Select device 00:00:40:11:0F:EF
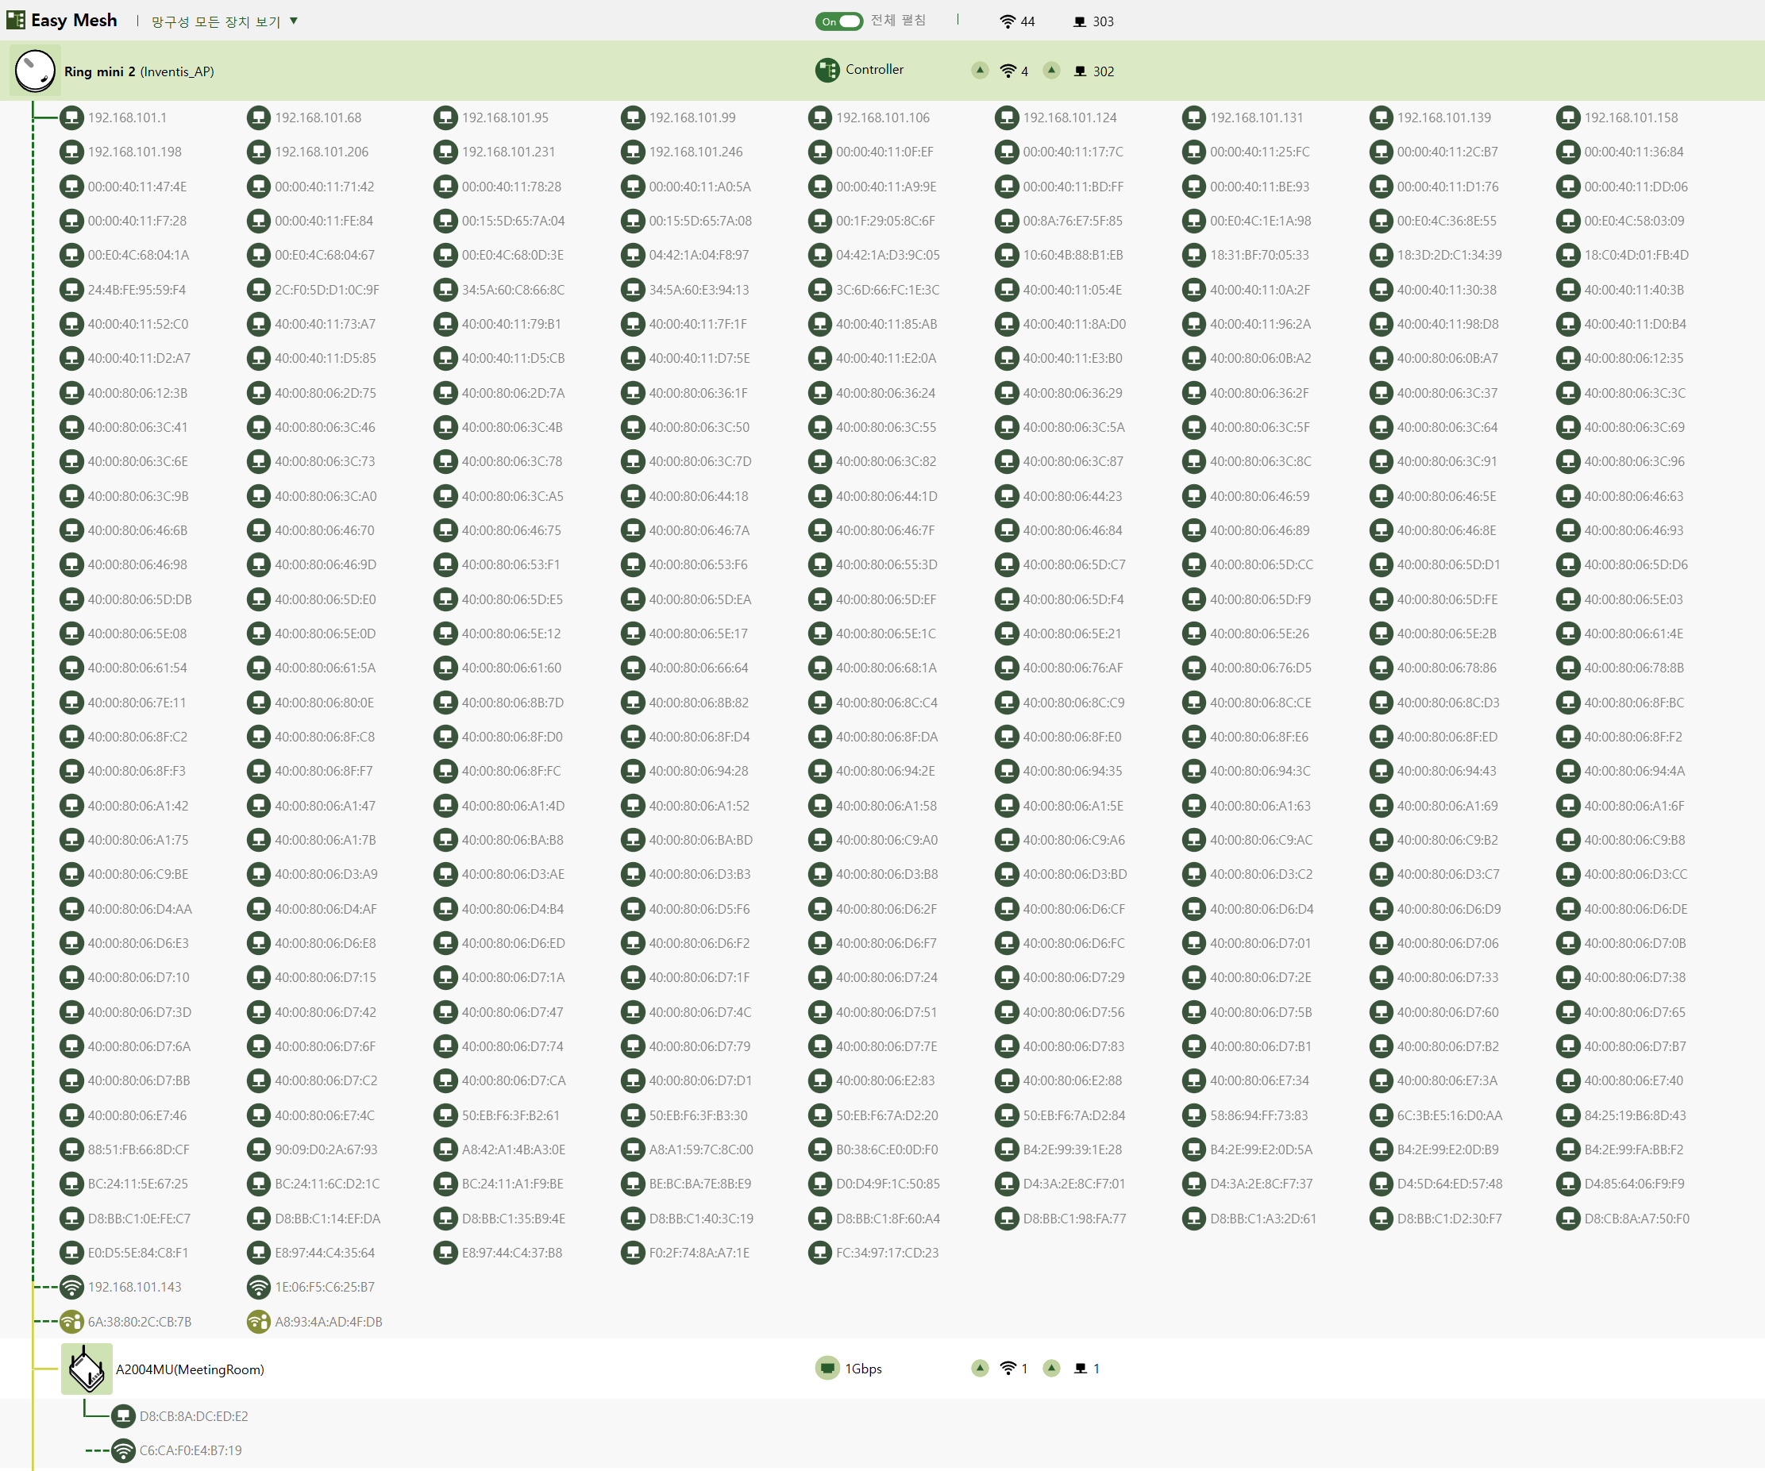 [885, 152]
